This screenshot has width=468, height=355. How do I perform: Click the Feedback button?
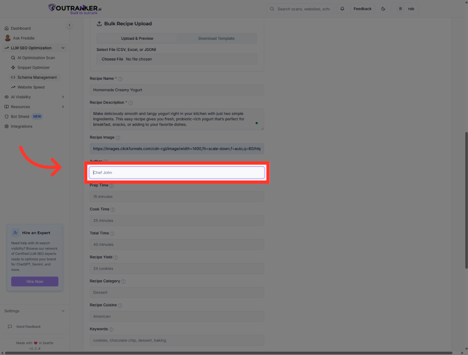click(x=362, y=9)
